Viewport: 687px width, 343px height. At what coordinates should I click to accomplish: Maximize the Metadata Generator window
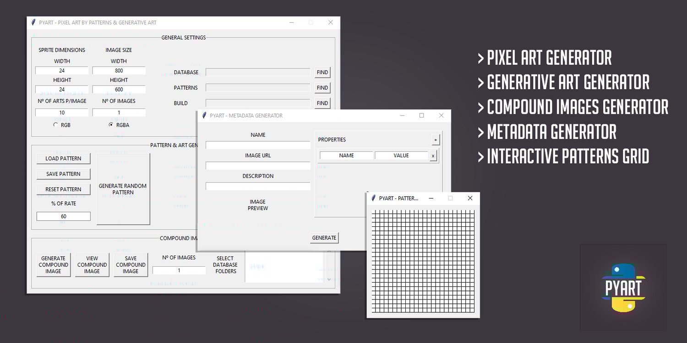[421, 115]
